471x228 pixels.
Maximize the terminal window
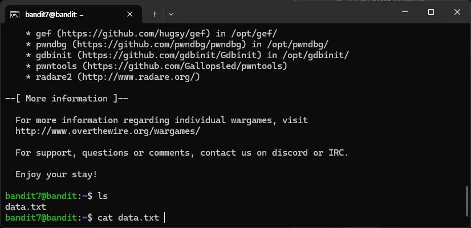(x=431, y=12)
